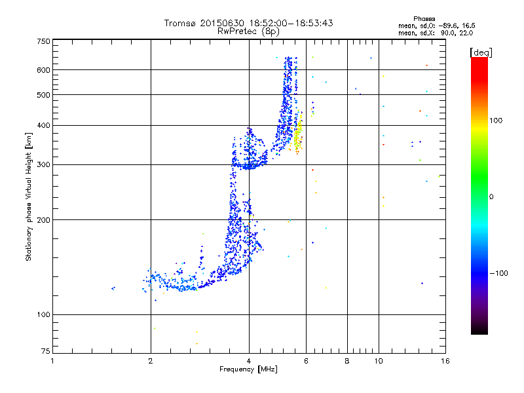Click the x-axis tick label '6'
This screenshot has height=393, width=524.
[x=306, y=361]
